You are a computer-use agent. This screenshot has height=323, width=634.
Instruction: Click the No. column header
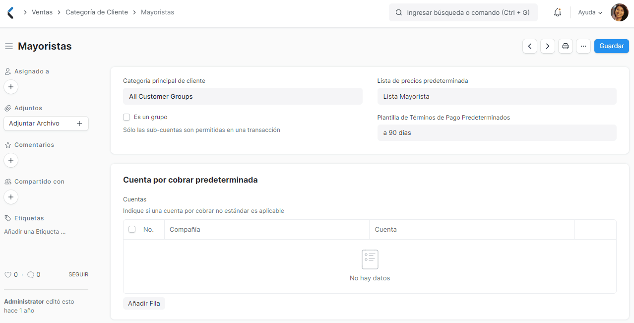coord(148,229)
